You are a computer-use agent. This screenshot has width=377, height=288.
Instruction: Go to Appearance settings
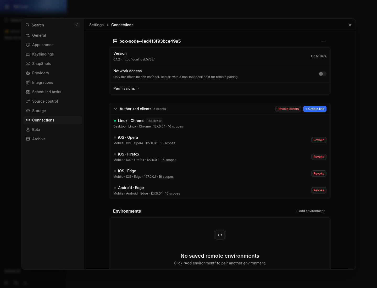click(x=52, y=45)
